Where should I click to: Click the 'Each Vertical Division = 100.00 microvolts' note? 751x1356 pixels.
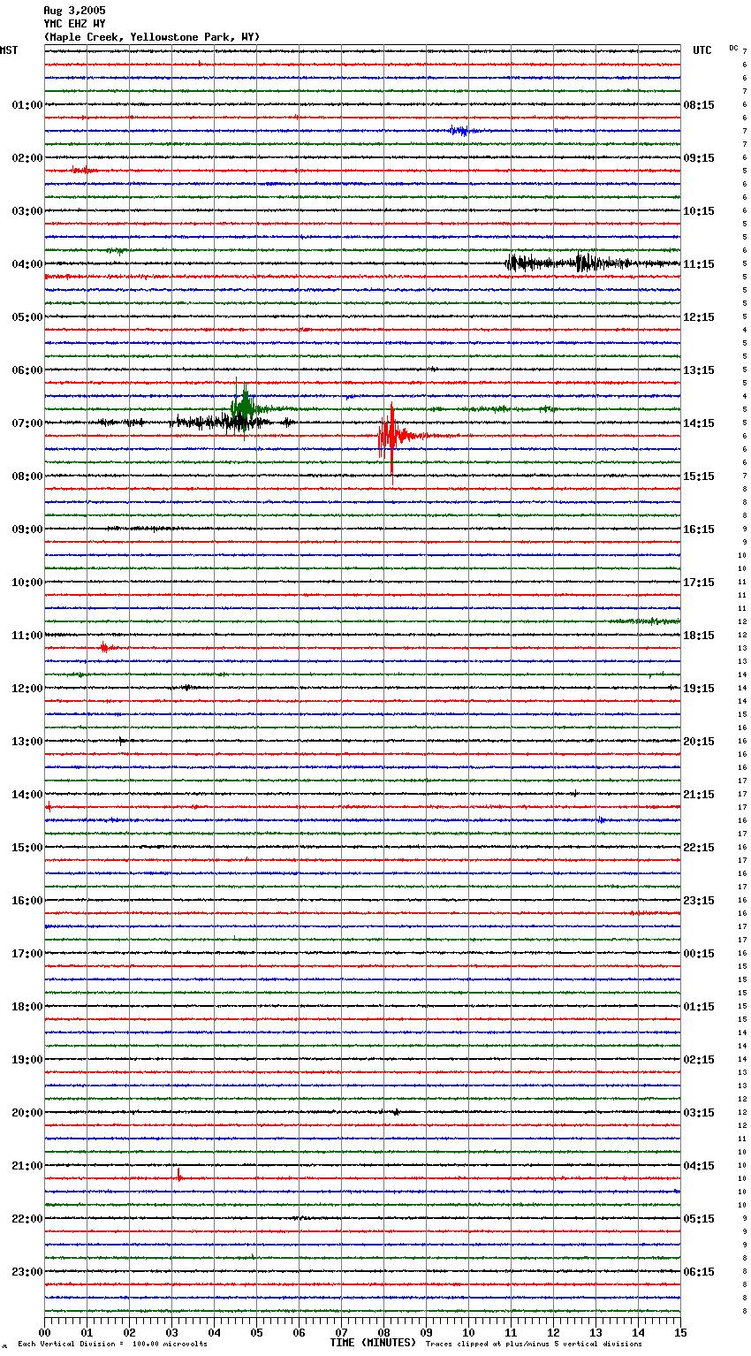click(112, 1344)
